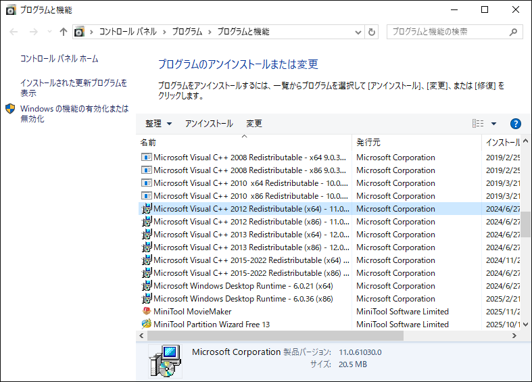Viewport: 532px width, 382px height.
Task: Click 2025/2/21 install date cell
Action: tap(503, 299)
